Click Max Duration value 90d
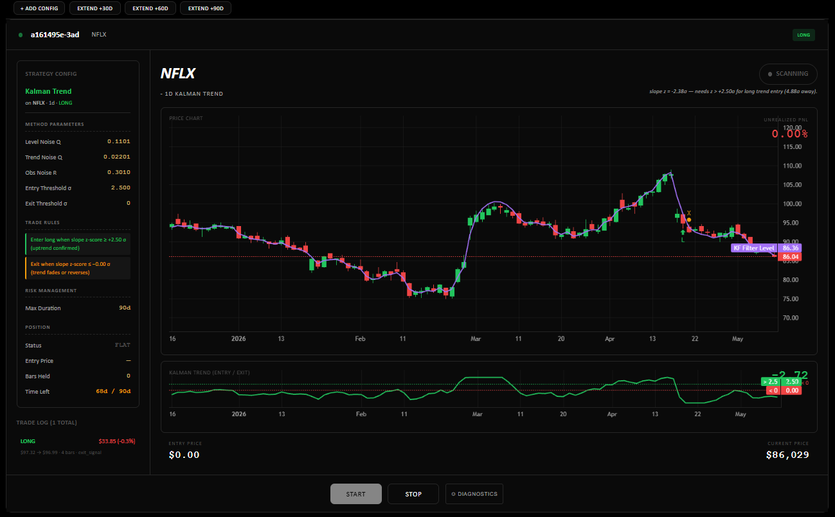Screen dimensions: 835x517 click(x=124, y=308)
